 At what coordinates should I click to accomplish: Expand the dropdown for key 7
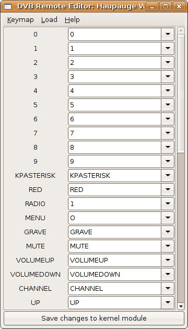tap(168, 133)
